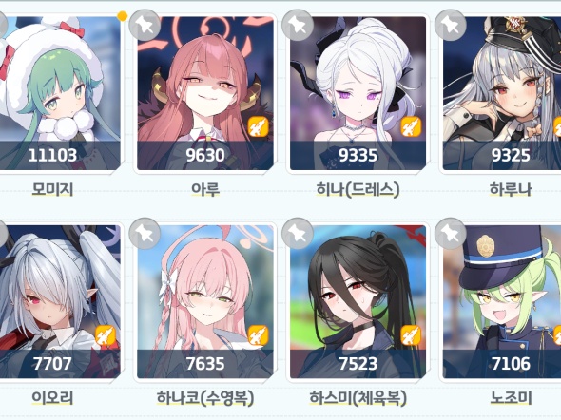
Task: Click the 9325 score on 하루나's card
Action: click(x=511, y=155)
